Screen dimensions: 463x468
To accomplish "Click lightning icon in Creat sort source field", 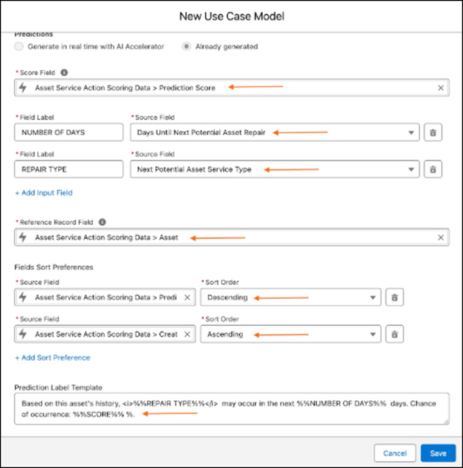I will (x=23, y=334).
